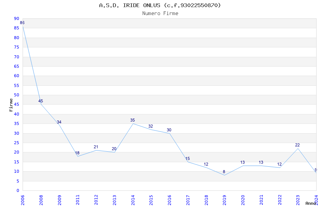The height and width of the screenshot is (207, 320).
Task: Select x-axis year label 2019
Action: [224, 200]
